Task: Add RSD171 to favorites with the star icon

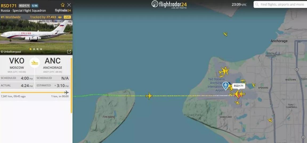Action: [x=63, y=5]
